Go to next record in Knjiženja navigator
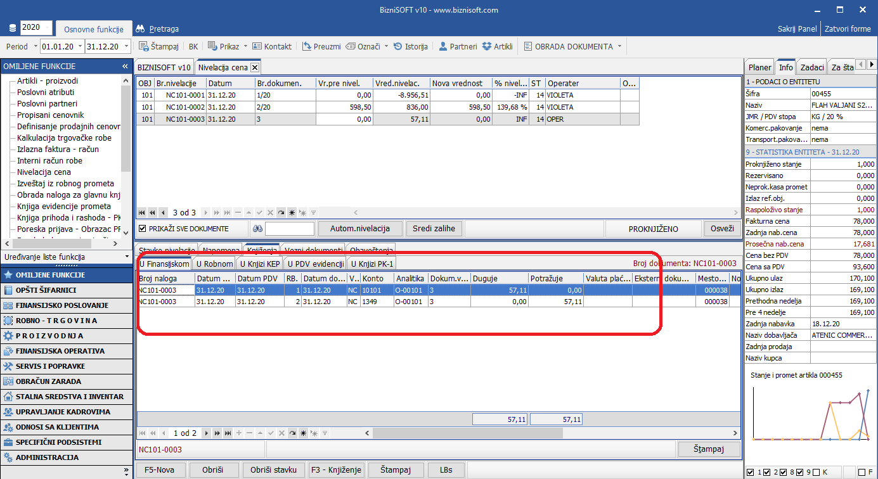This screenshot has width=878, height=479. pos(206,433)
